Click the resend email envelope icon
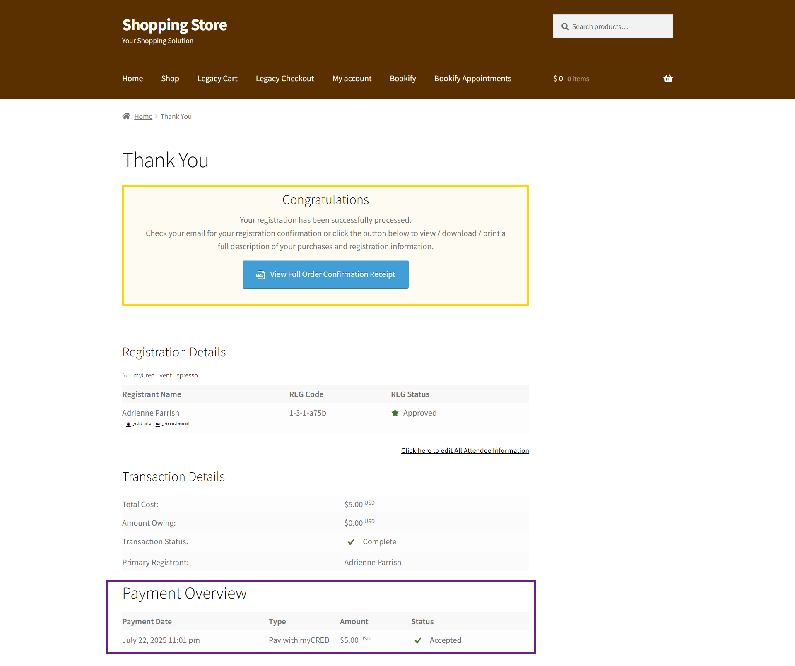This screenshot has height=666, width=795. click(x=158, y=424)
